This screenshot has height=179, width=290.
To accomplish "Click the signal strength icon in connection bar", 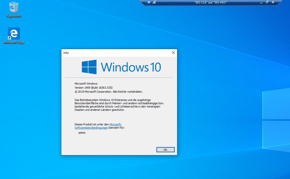I will [154, 2].
